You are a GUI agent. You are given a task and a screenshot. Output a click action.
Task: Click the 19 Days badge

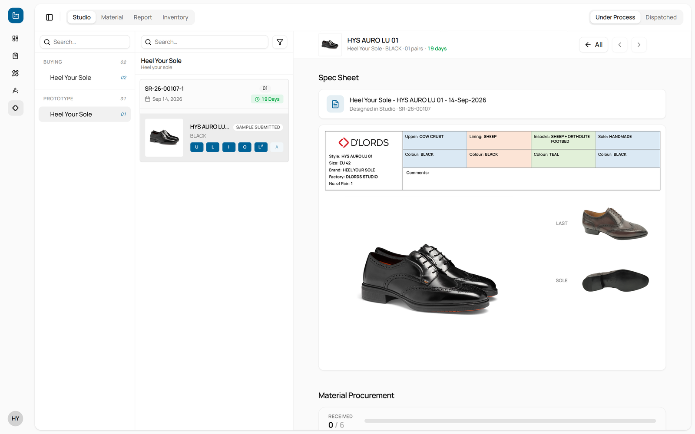click(x=267, y=99)
